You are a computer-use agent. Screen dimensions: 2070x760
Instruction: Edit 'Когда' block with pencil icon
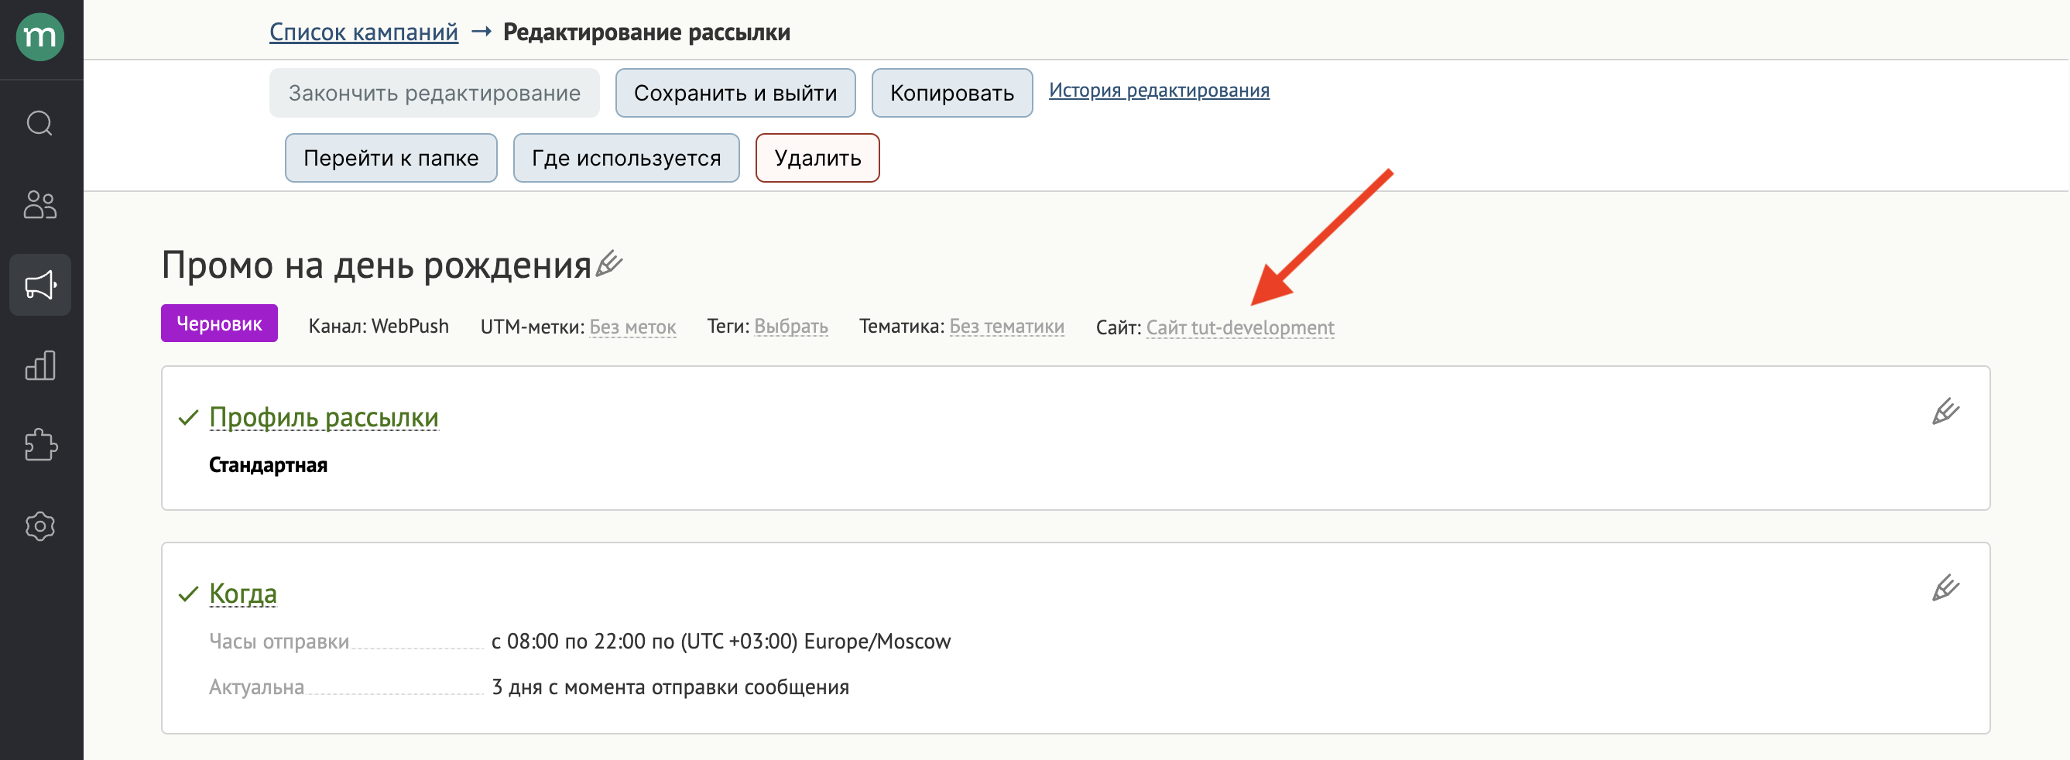click(x=1945, y=588)
